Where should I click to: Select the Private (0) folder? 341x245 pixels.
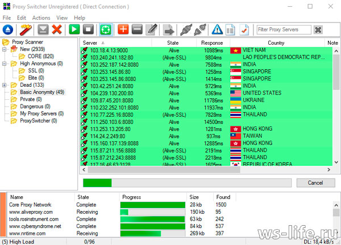(31, 99)
